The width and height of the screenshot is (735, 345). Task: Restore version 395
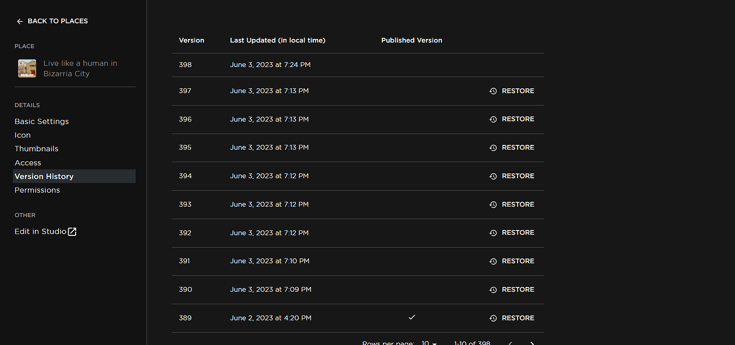click(512, 147)
